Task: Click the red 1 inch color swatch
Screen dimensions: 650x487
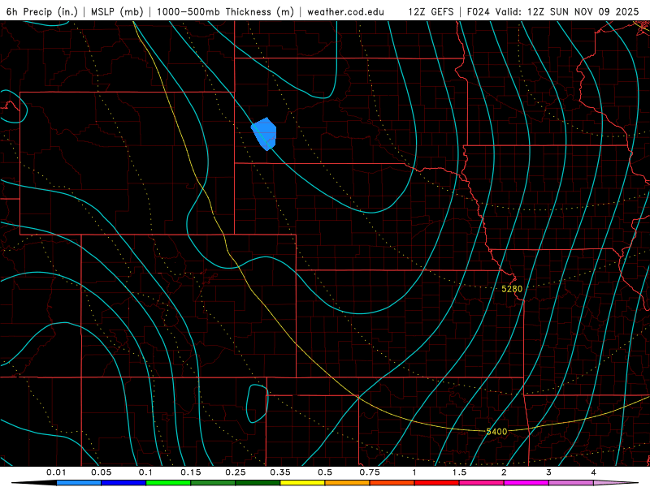Action: tap(437, 483)
